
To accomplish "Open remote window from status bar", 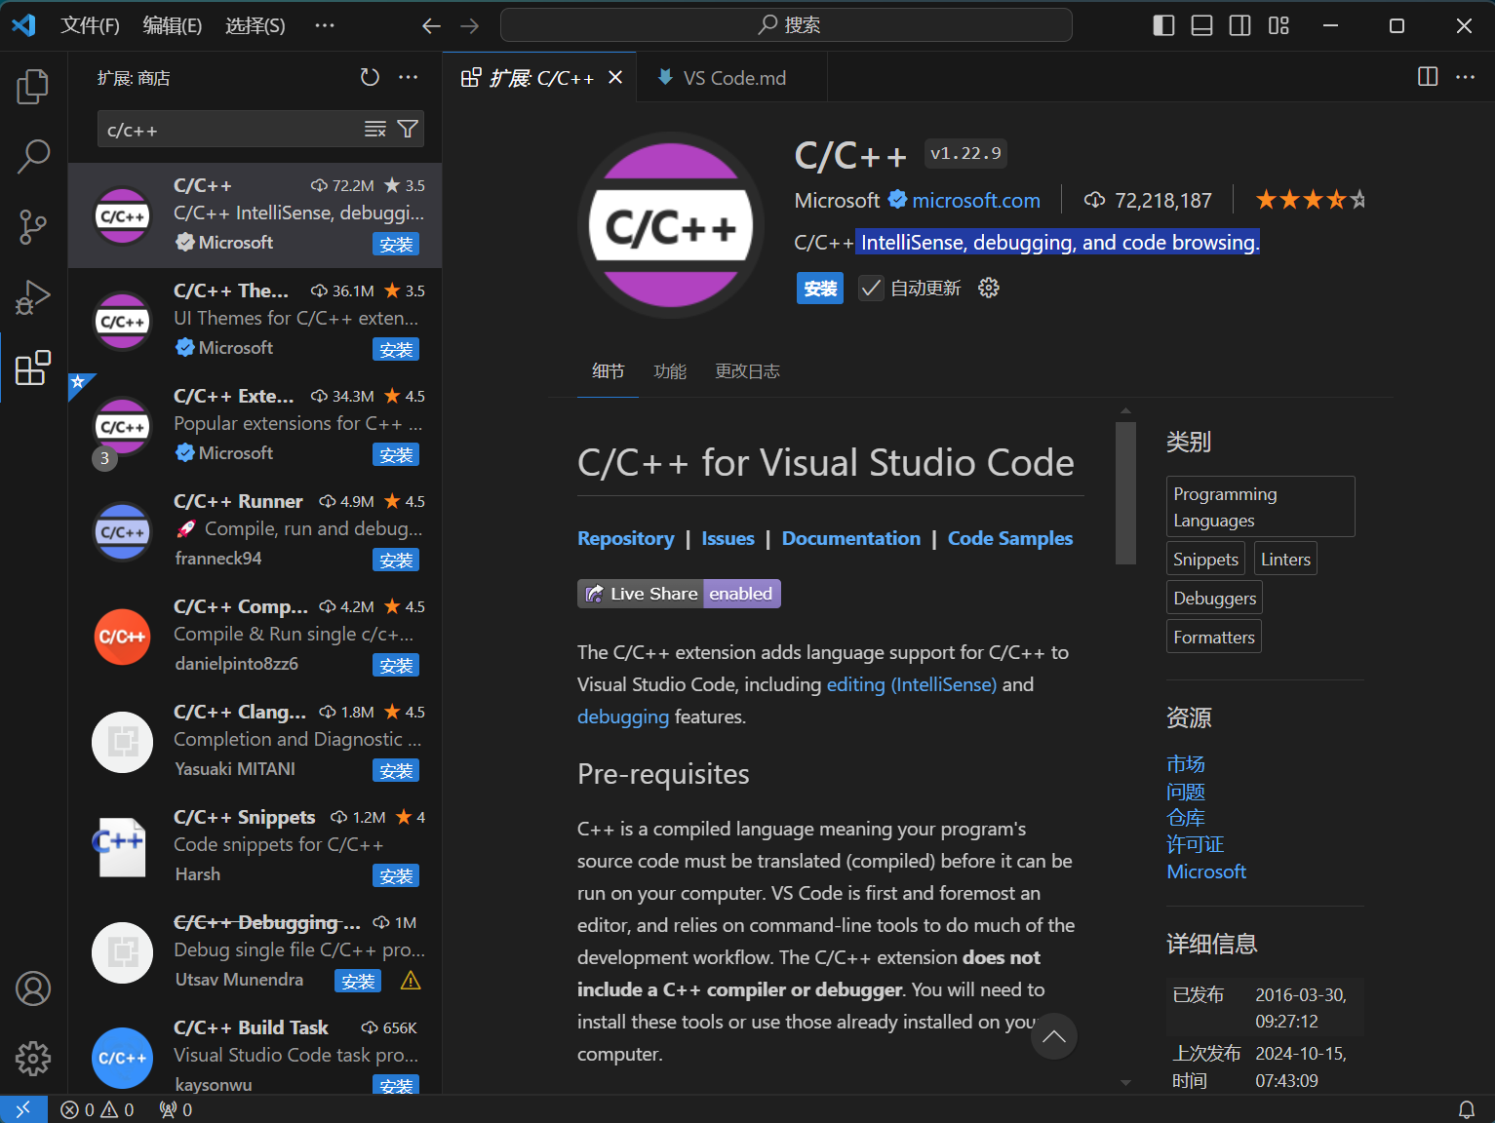I will pos(23,1109).
